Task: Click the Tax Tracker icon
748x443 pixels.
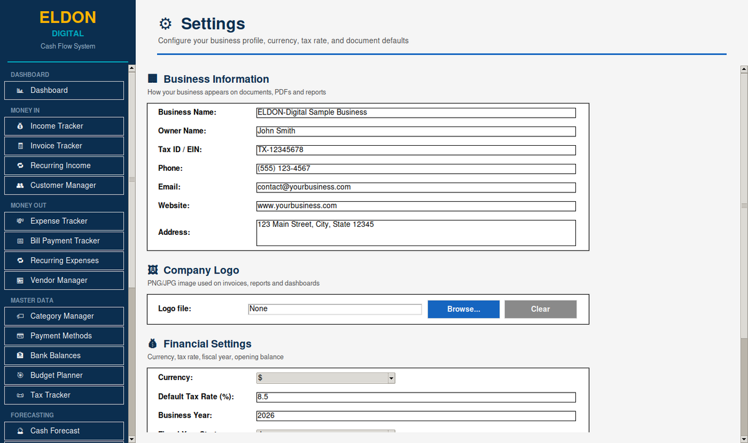Action: point(20,396)
